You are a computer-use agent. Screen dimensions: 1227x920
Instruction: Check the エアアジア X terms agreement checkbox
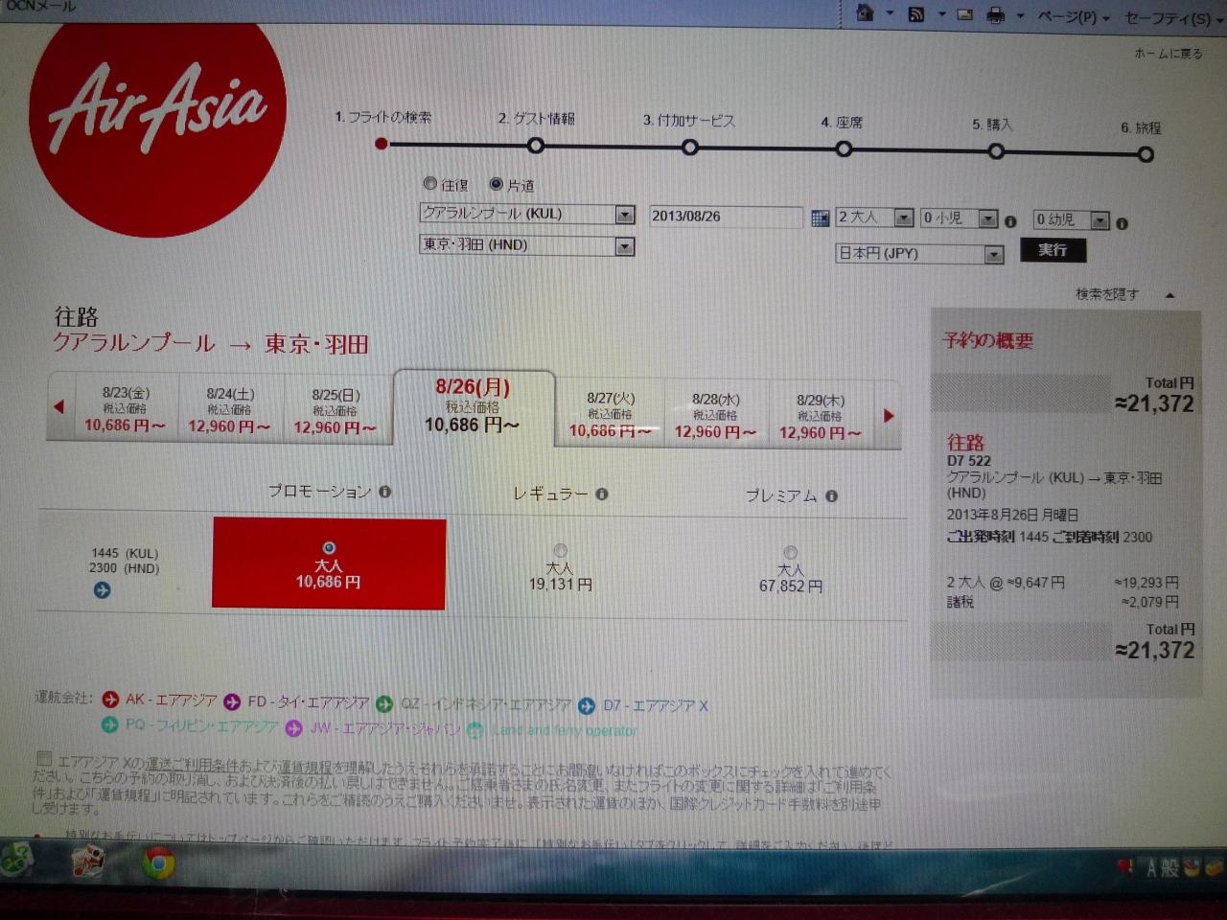[x=44, y=760]
